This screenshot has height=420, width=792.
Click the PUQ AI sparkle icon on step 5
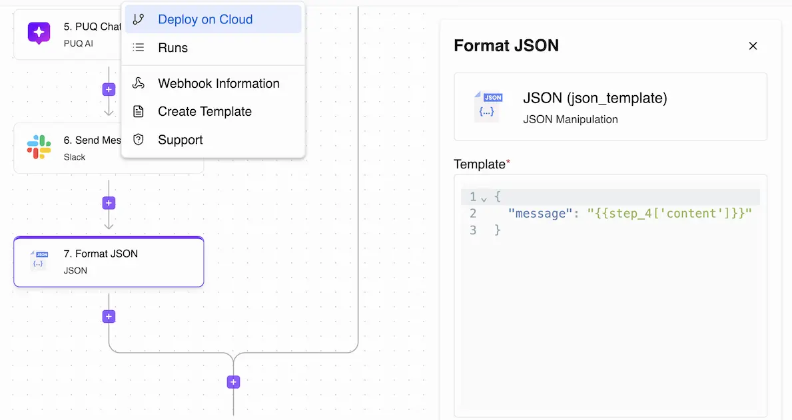(39, 33)
